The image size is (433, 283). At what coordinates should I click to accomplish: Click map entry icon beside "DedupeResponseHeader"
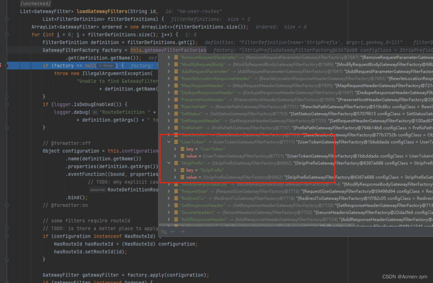[176, 93]
